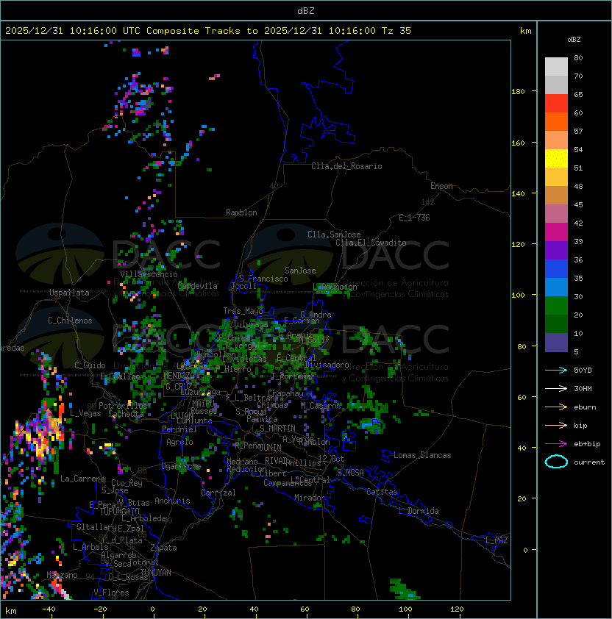Image resolution: width=612 pixels, height=619 pixels.
Task: Click the 'TUNUYAN' place label
Action: pyautogui.click(x=156, y=573)
